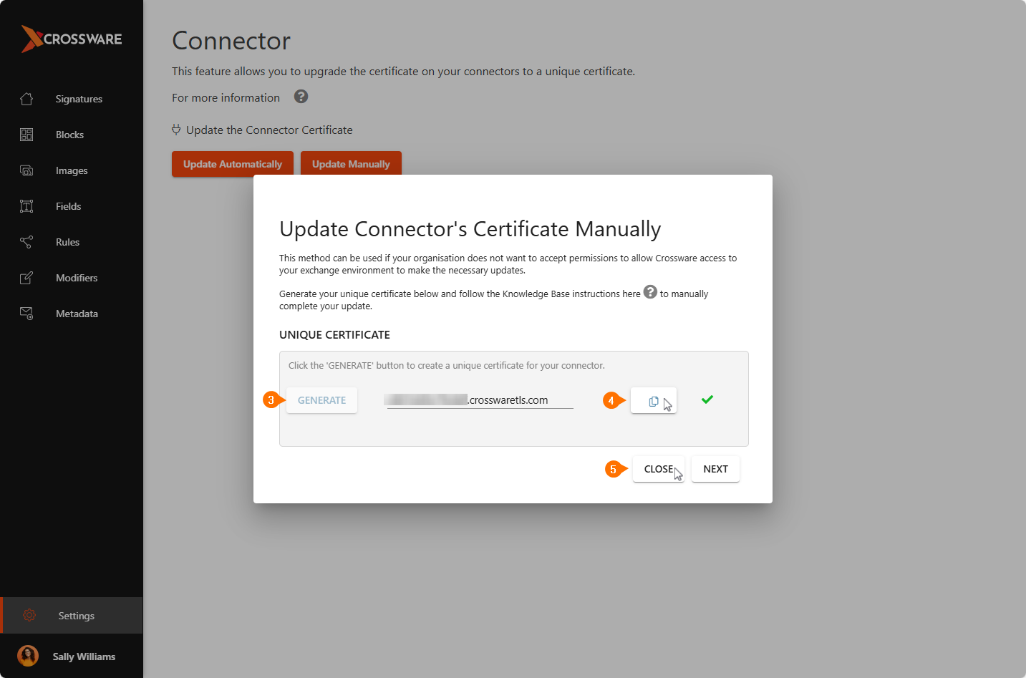Choose the Update Manually button

(x=351, y=164)
